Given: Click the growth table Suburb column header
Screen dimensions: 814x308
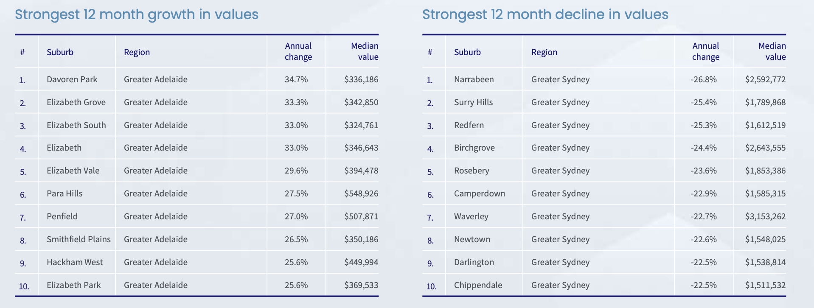Looking at the screenshot, I should pyautogui.click(x=60, y=52).
